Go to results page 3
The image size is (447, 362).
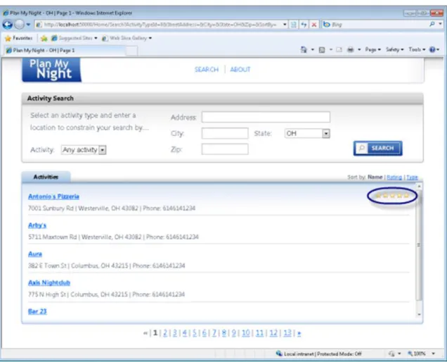175,333
